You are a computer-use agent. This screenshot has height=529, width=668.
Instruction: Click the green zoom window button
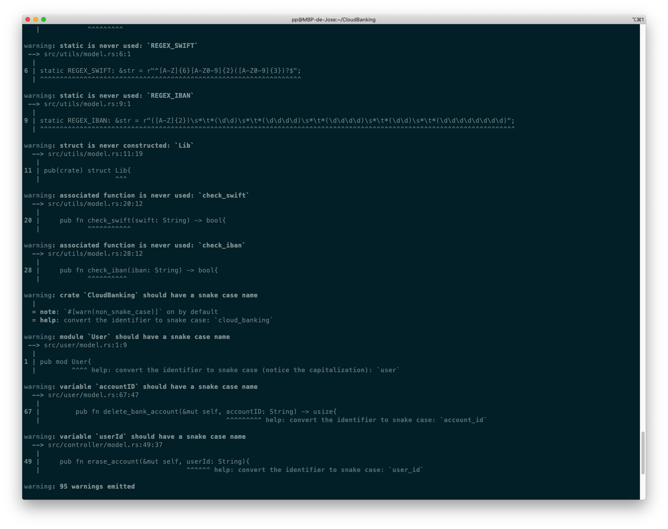[44, 19]
